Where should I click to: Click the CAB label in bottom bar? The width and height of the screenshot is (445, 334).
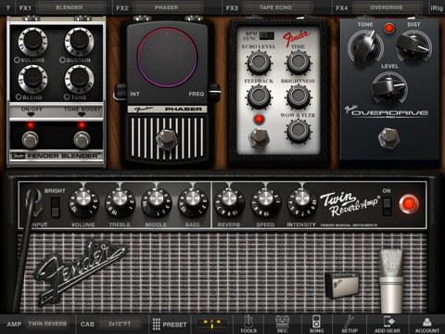87,324
